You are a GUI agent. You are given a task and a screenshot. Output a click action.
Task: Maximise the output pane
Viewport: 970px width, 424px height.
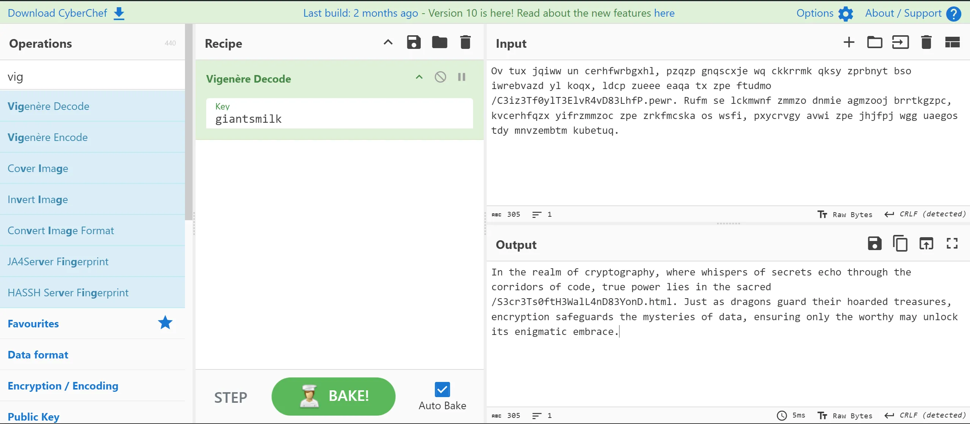point(952,244)
